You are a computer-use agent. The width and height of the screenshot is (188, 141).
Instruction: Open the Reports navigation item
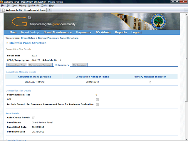121,32
